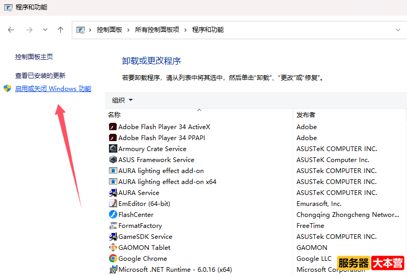The image size is (407, 276).
Task: Click the shield icon beside Windows 功能
Action: [7, 88]
